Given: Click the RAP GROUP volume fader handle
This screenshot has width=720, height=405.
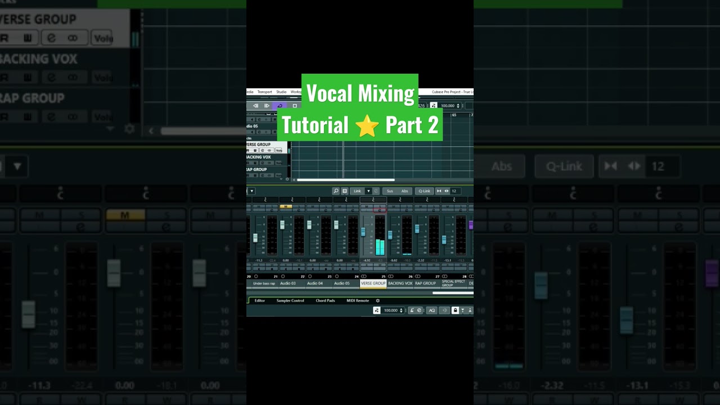Looking at the screenshot, I should [x=417, y=229].
